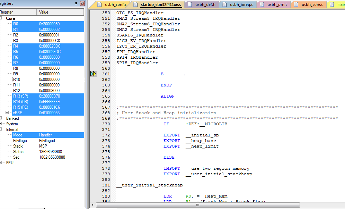The height and width of the screenshot is (209, 345).
Task: Click ALIGN on line 365
Action: pos(168,96)
